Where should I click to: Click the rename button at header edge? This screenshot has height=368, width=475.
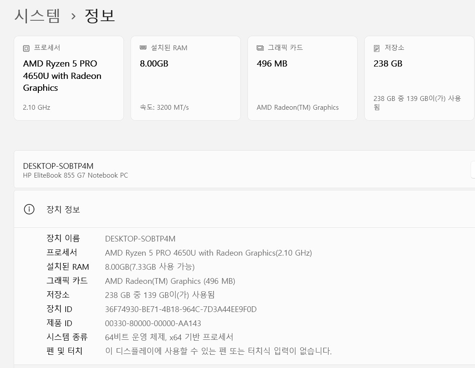(473, 170)
